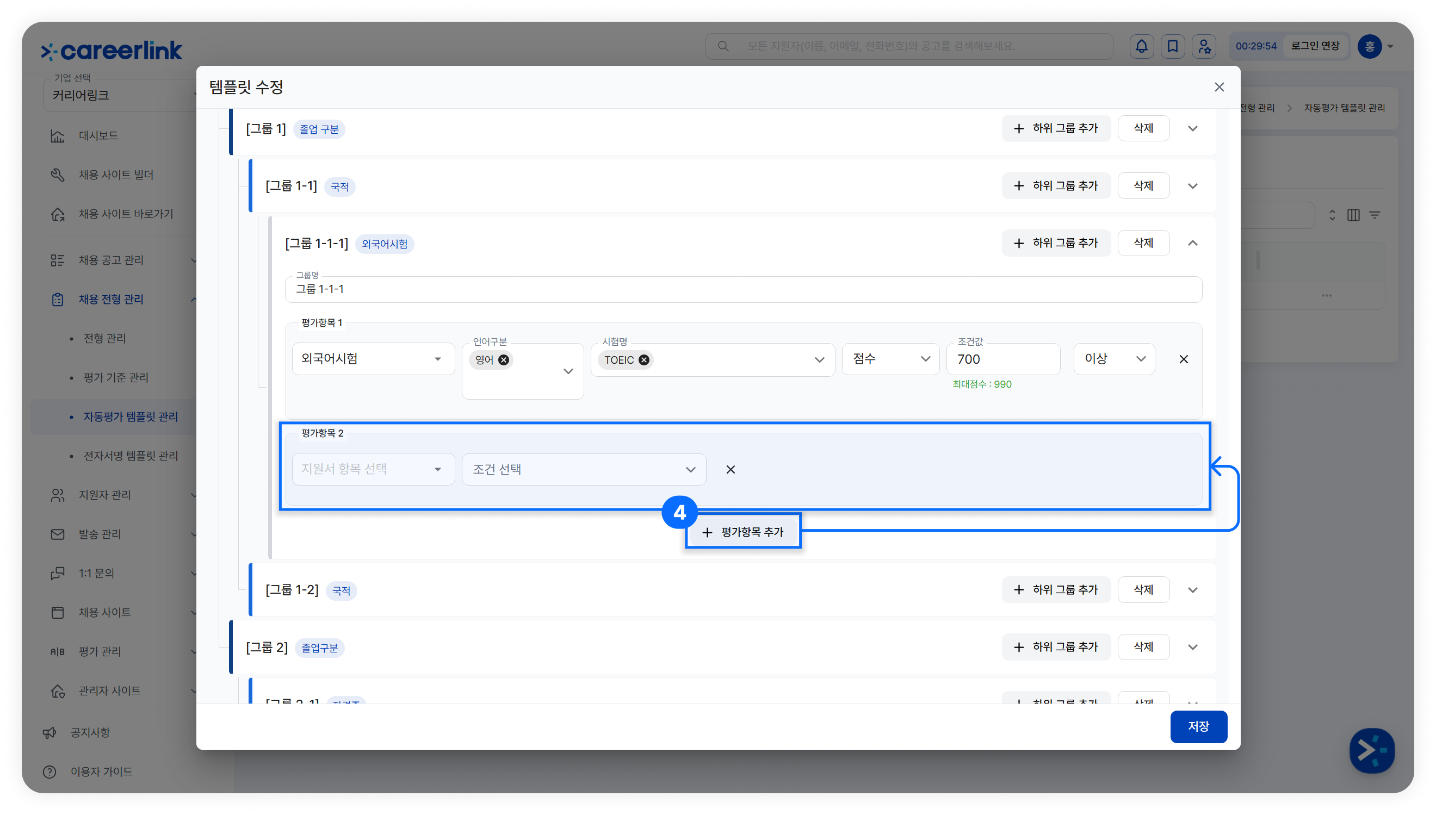Delete 평가항목 1 row with X
The image size is (1436, 815).
(x=1184, y=359)
